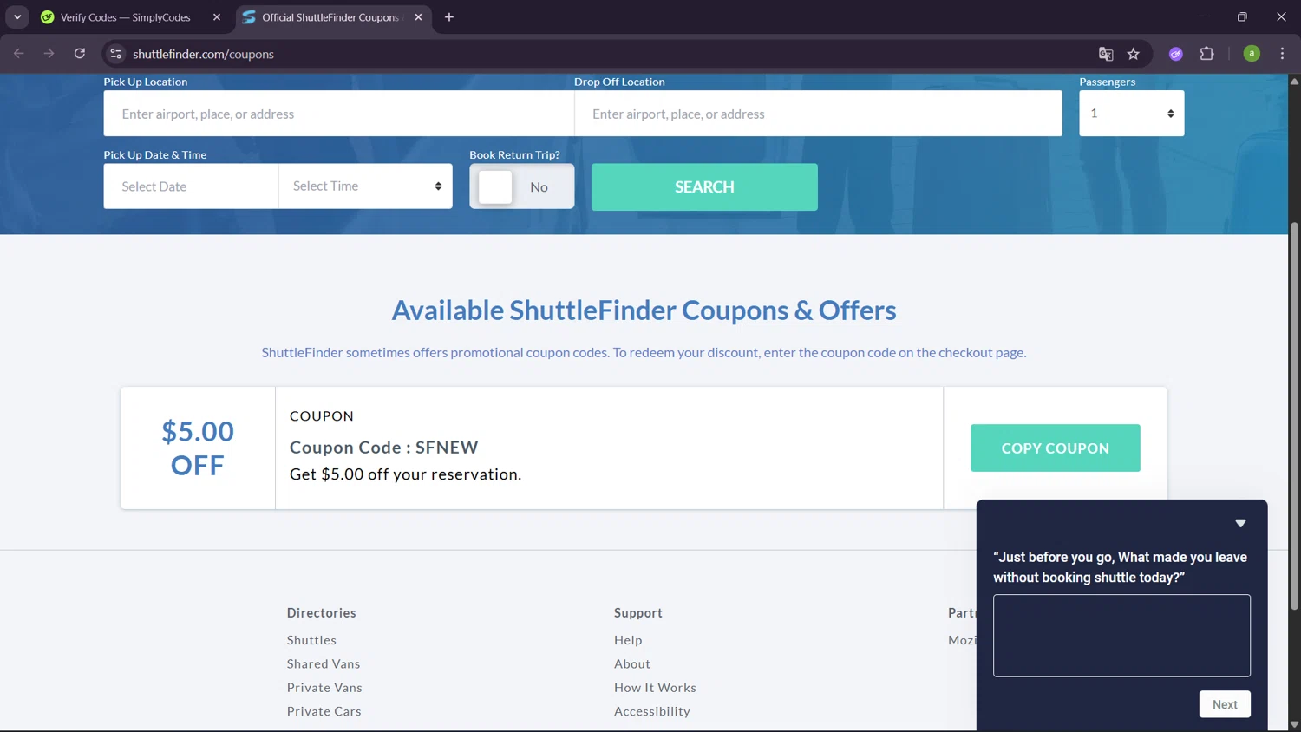Screen dimensions: 1301x732
Task: Toggle the Book Return Trip switch
Action: 521,186
